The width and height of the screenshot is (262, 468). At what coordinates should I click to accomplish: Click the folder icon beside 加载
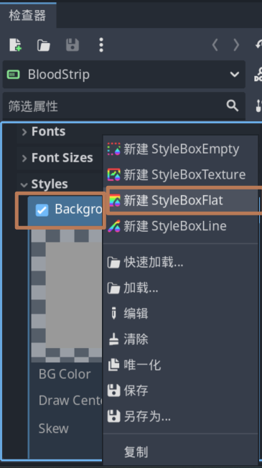point(113,288)
